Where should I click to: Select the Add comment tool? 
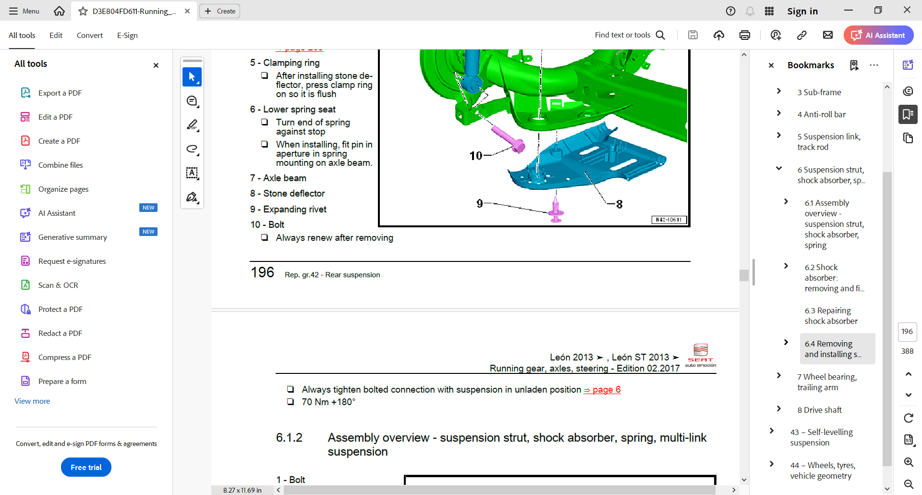(192, 101)
